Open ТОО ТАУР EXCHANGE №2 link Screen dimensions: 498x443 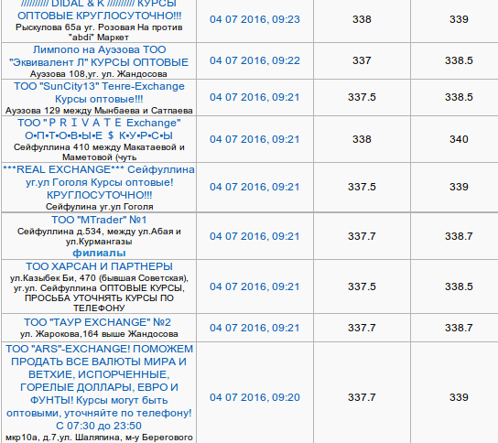pos(98,322)
